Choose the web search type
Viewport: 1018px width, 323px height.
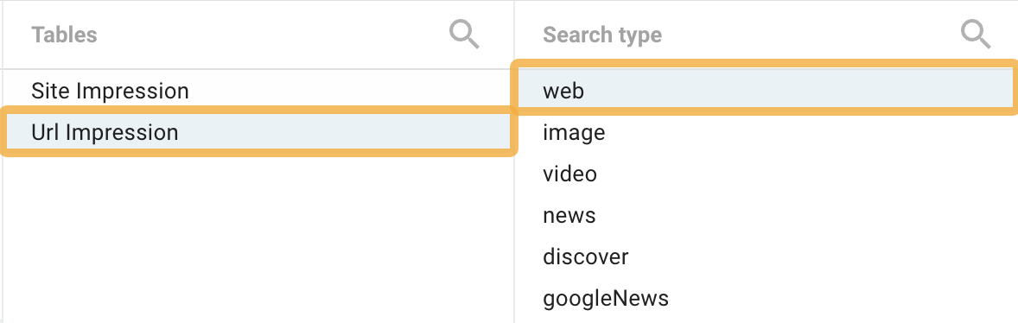tap(766, 91)
